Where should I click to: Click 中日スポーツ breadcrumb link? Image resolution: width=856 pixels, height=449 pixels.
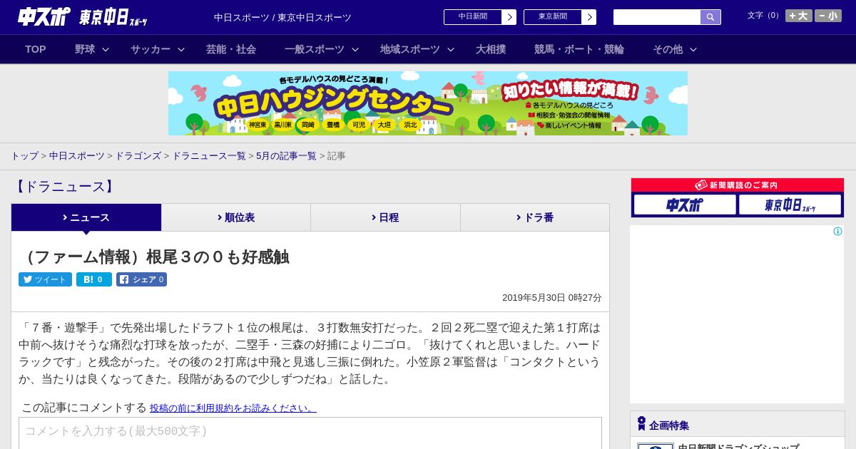coord(77,156)
